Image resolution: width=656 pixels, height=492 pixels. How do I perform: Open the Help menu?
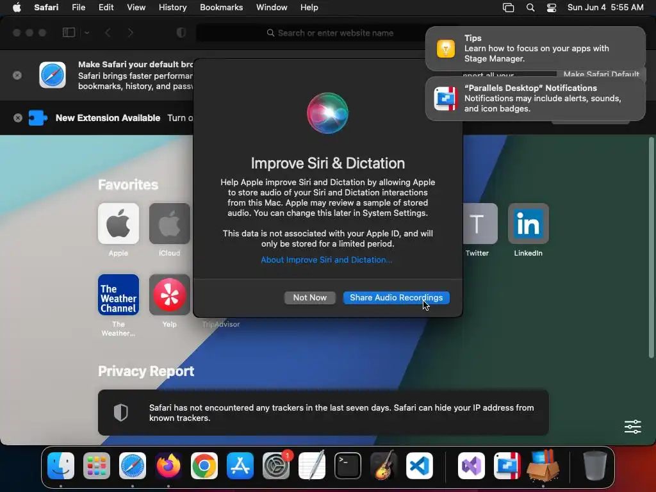tap(309, 7)
